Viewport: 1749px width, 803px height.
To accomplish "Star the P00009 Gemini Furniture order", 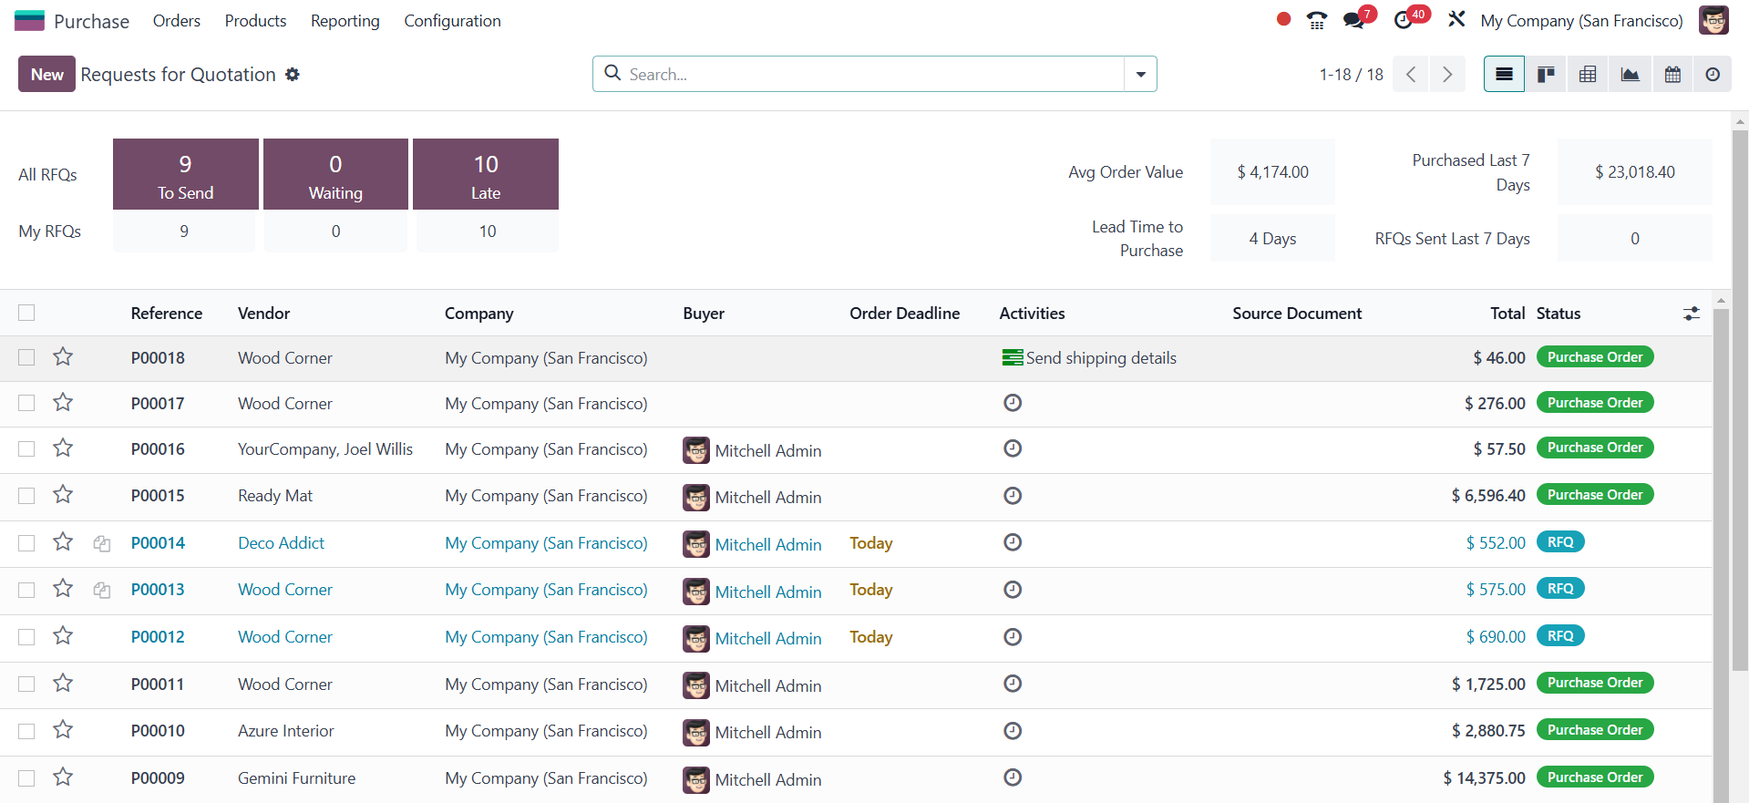I will 63,777.
